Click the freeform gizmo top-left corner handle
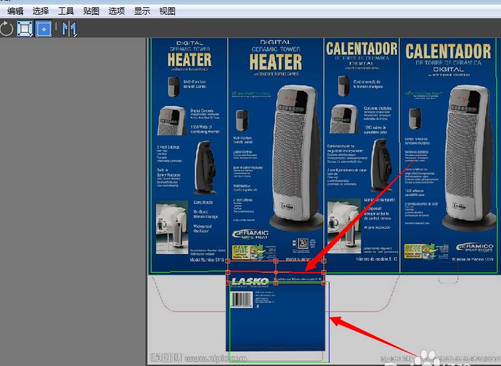 (x=227, y=261)
